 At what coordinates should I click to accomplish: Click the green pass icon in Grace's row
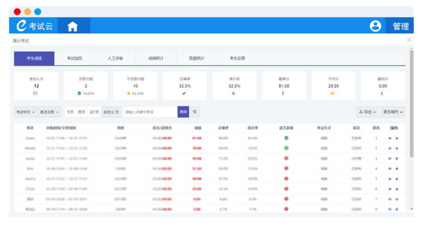coord(286,138)
